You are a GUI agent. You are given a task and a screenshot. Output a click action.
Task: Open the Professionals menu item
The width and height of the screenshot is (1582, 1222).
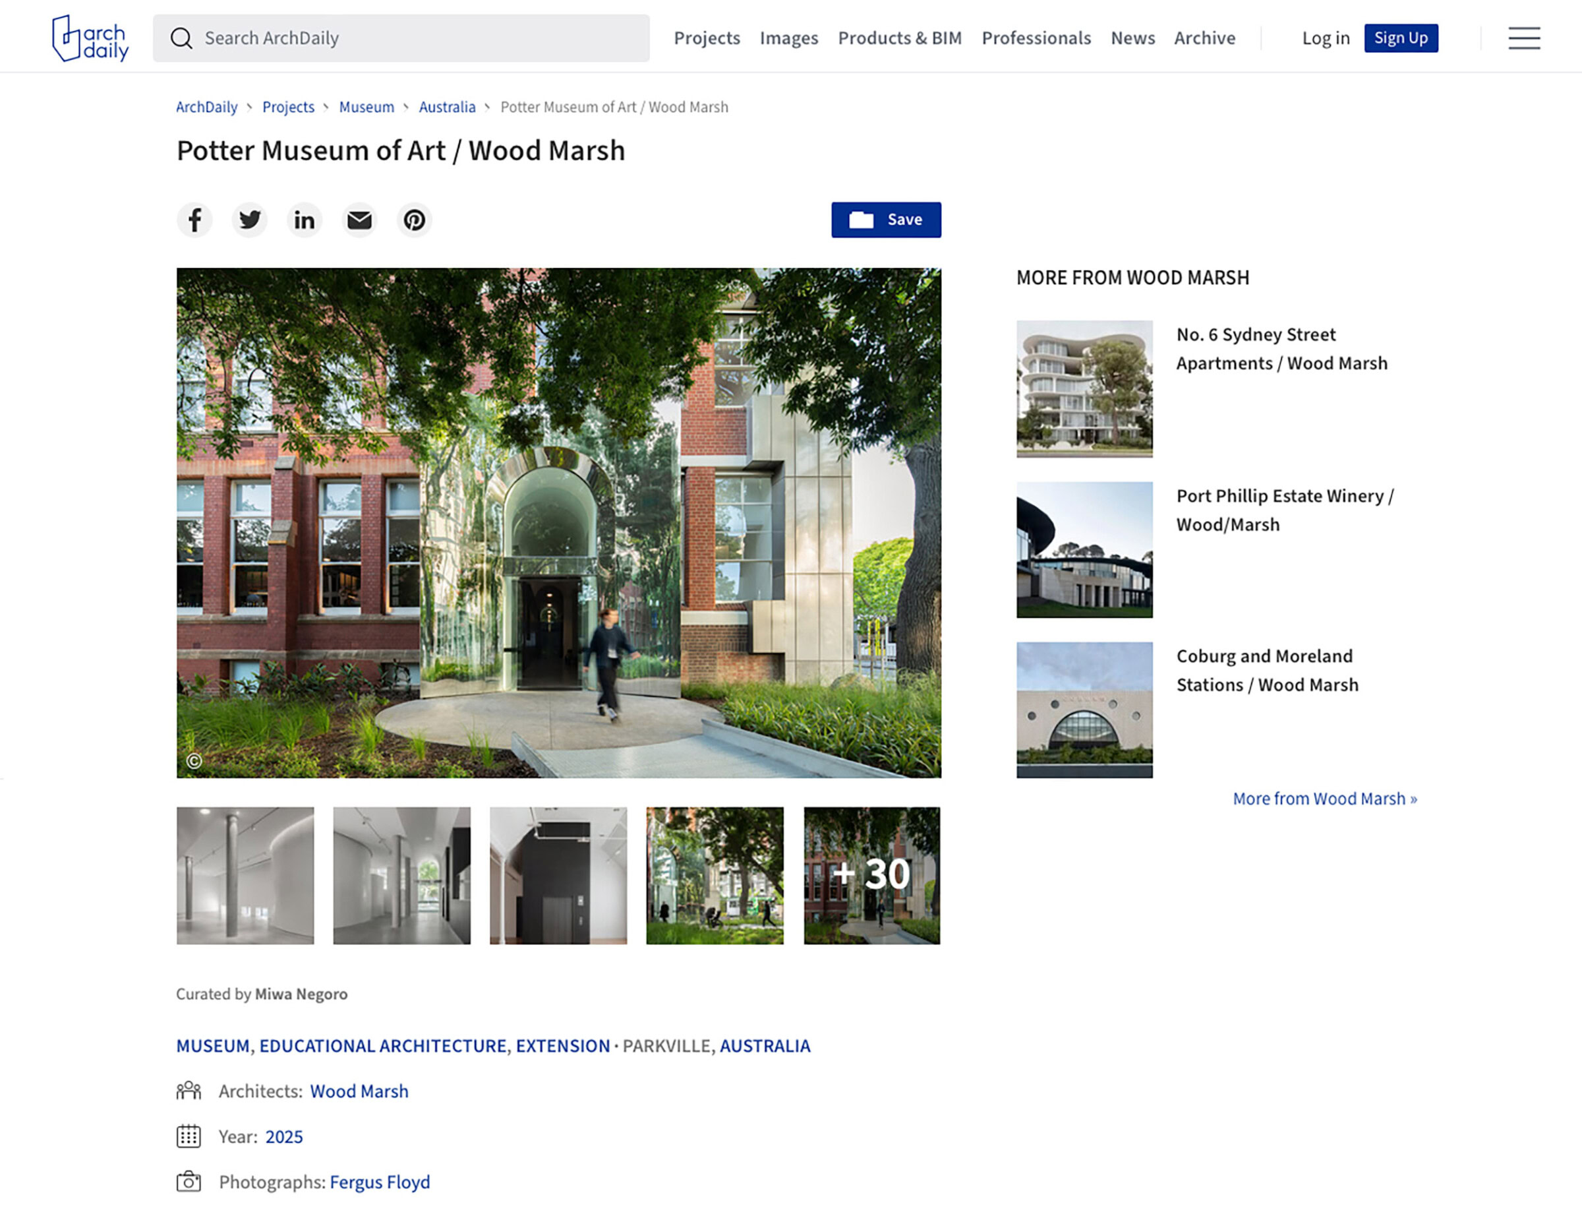(1036, 38)
